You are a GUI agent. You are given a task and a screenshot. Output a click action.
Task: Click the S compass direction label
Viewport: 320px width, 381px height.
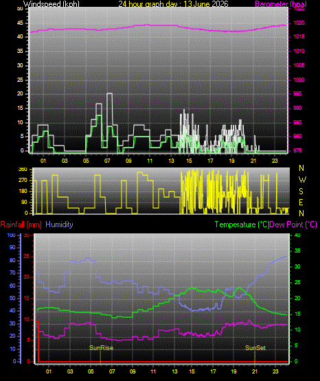click(301, 192)
